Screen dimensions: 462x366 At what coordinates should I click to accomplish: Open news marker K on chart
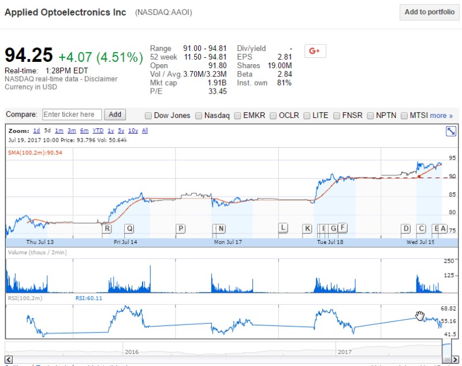coord(307,228)
